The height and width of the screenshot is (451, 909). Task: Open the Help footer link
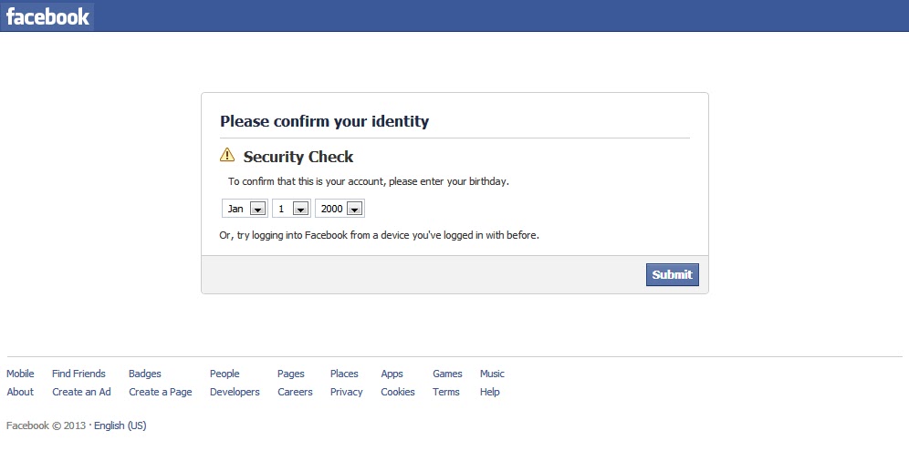tap(489, 392)
